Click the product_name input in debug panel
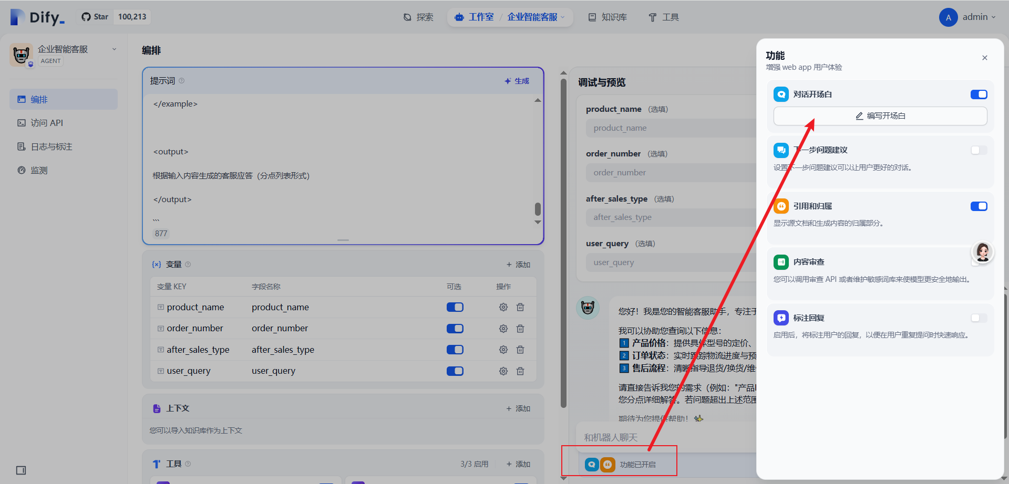The width and height of the screenshot is (1009, 484). tap(671, 128)
